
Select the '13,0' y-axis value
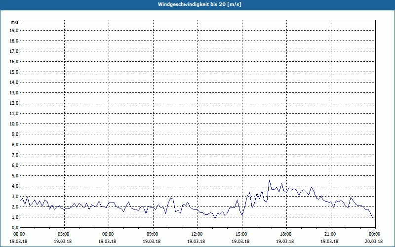(14, 92)
